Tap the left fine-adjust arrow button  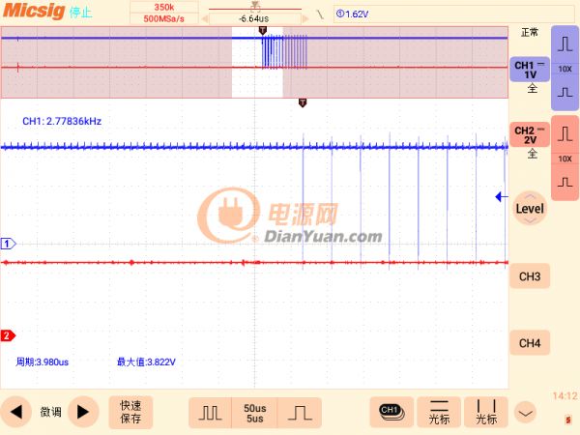[x=15, y=412]
